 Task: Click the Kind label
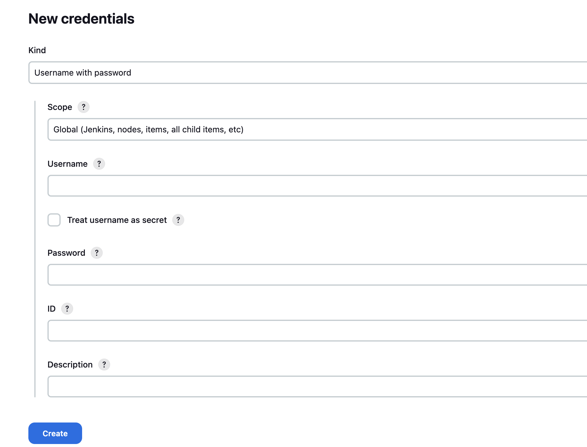point(37,50)
